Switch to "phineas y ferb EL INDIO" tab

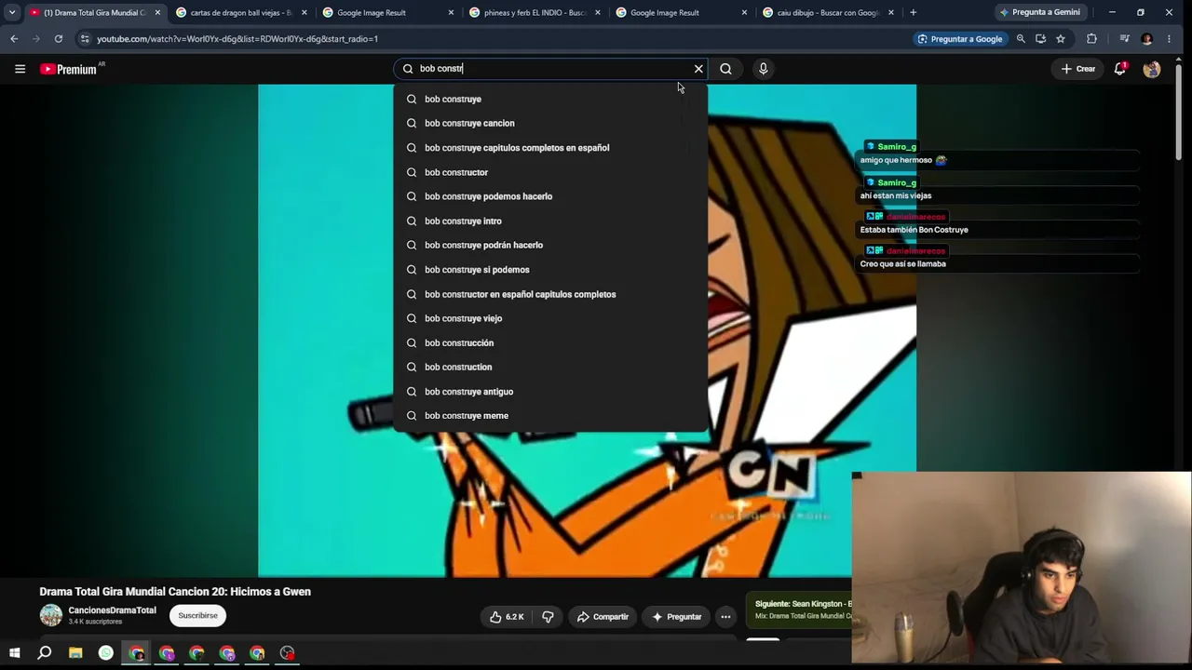pyautogui.click(x=535, y=13)
